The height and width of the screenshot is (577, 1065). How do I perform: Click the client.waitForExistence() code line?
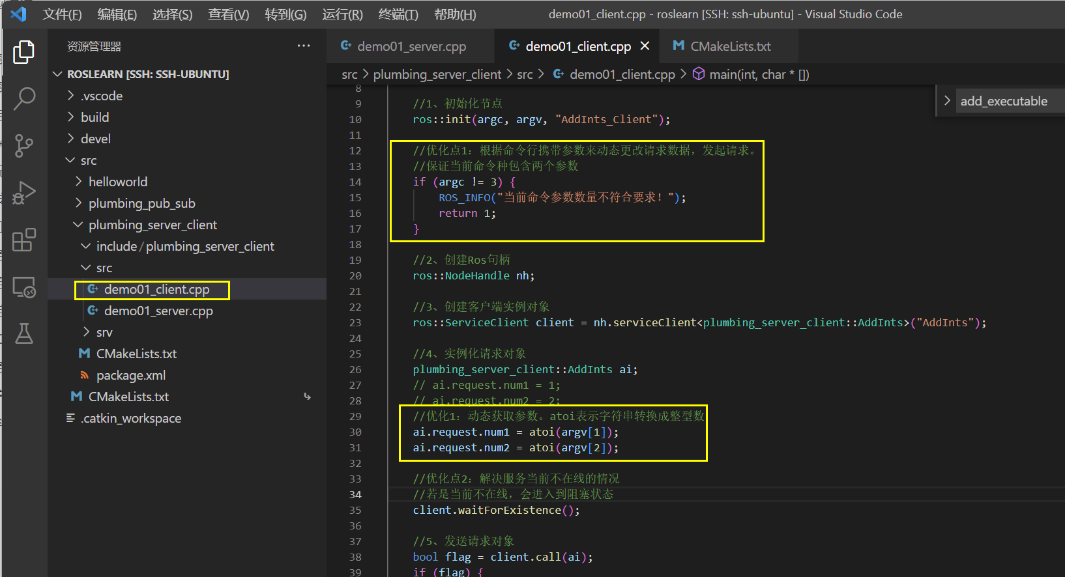click(496, 510)
